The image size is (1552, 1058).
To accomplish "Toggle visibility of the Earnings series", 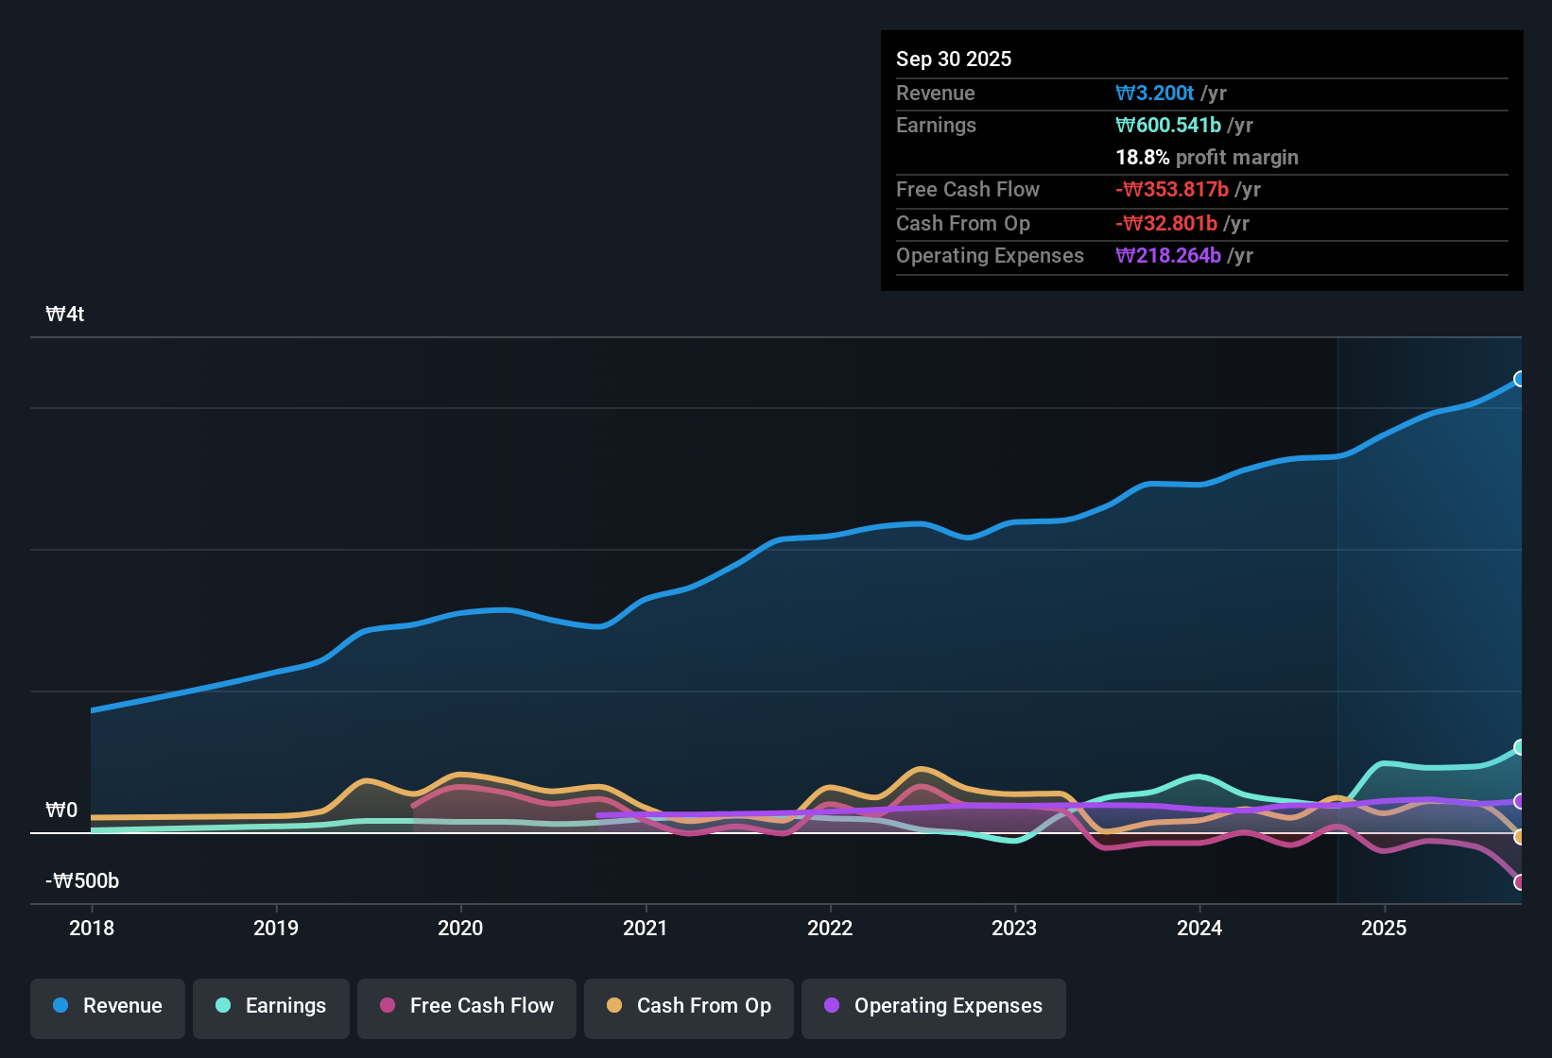I will 270,1006.
